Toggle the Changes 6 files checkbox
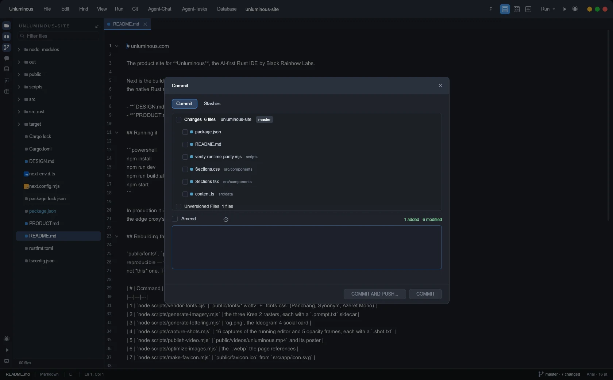The height and width of the screenshot is (380, 613). (x=178, y=119)
